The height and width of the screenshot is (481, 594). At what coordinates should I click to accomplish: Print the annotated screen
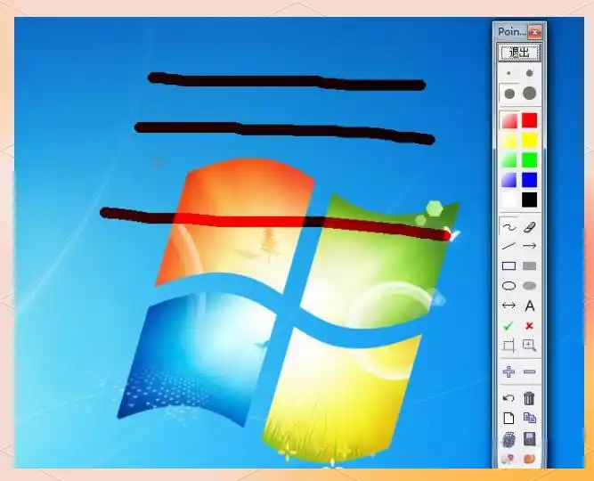tap(509, 439)
